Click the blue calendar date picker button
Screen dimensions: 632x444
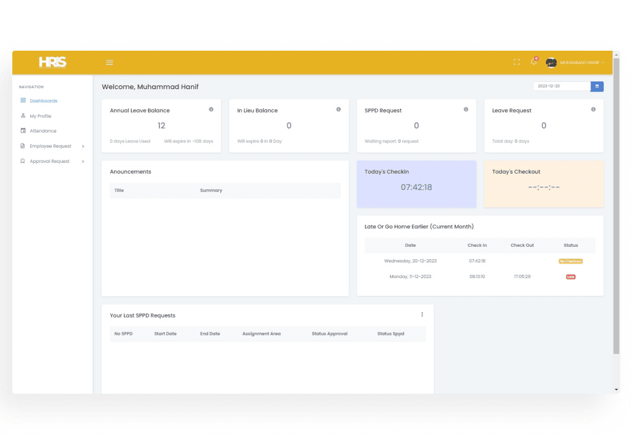point(597,86)
